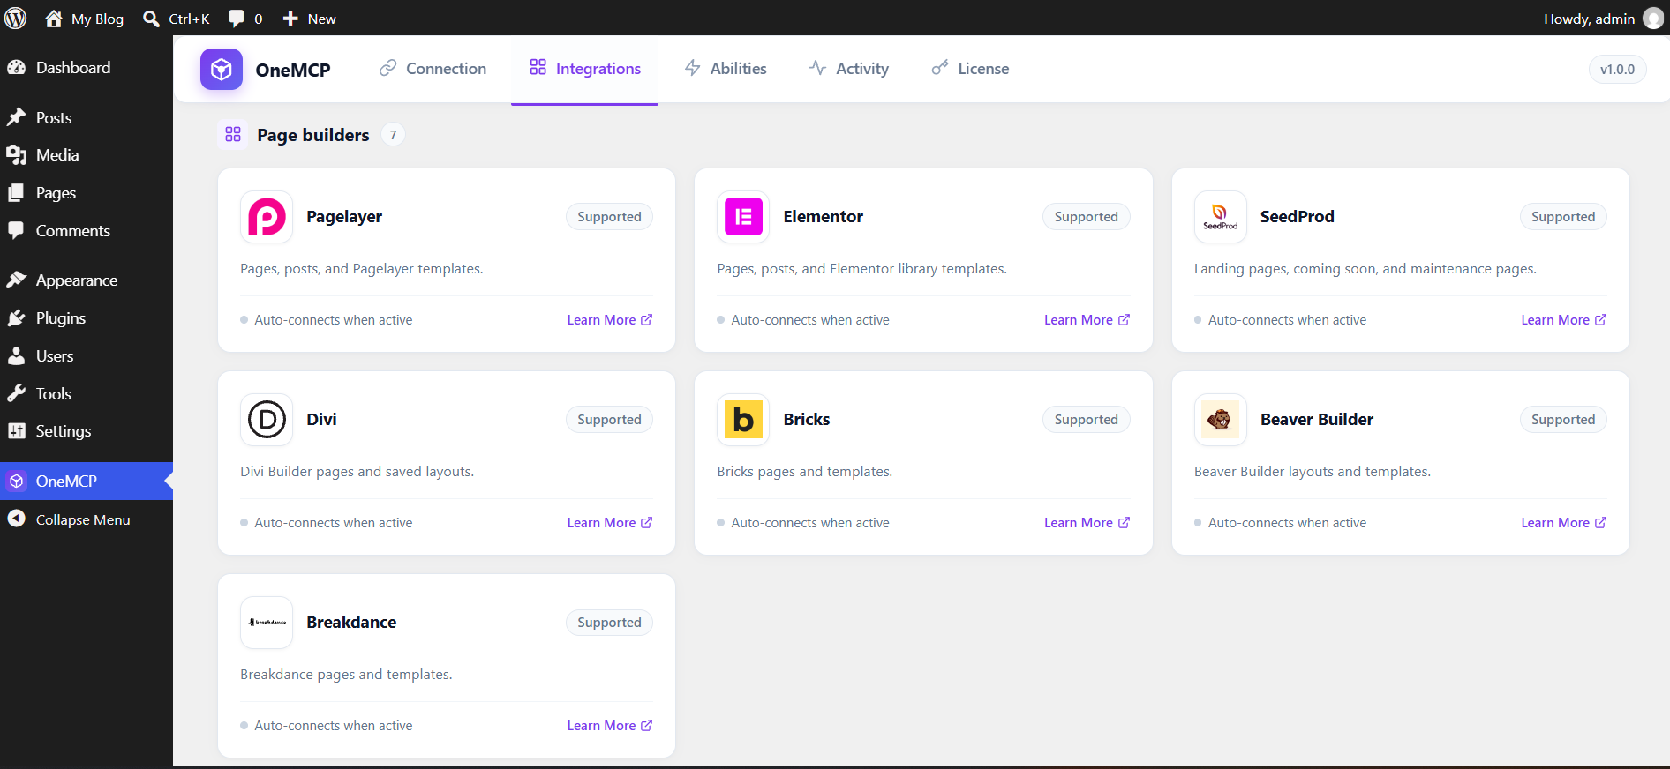
Task: Click the Pagelayer logo icon
Action: tap(267, 217)
